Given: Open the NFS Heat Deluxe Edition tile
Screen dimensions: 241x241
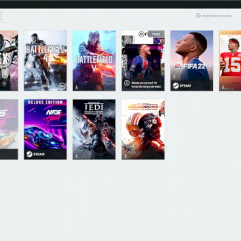Looking at the screenshot, I should pyautogui.click(x=45, y=130).
